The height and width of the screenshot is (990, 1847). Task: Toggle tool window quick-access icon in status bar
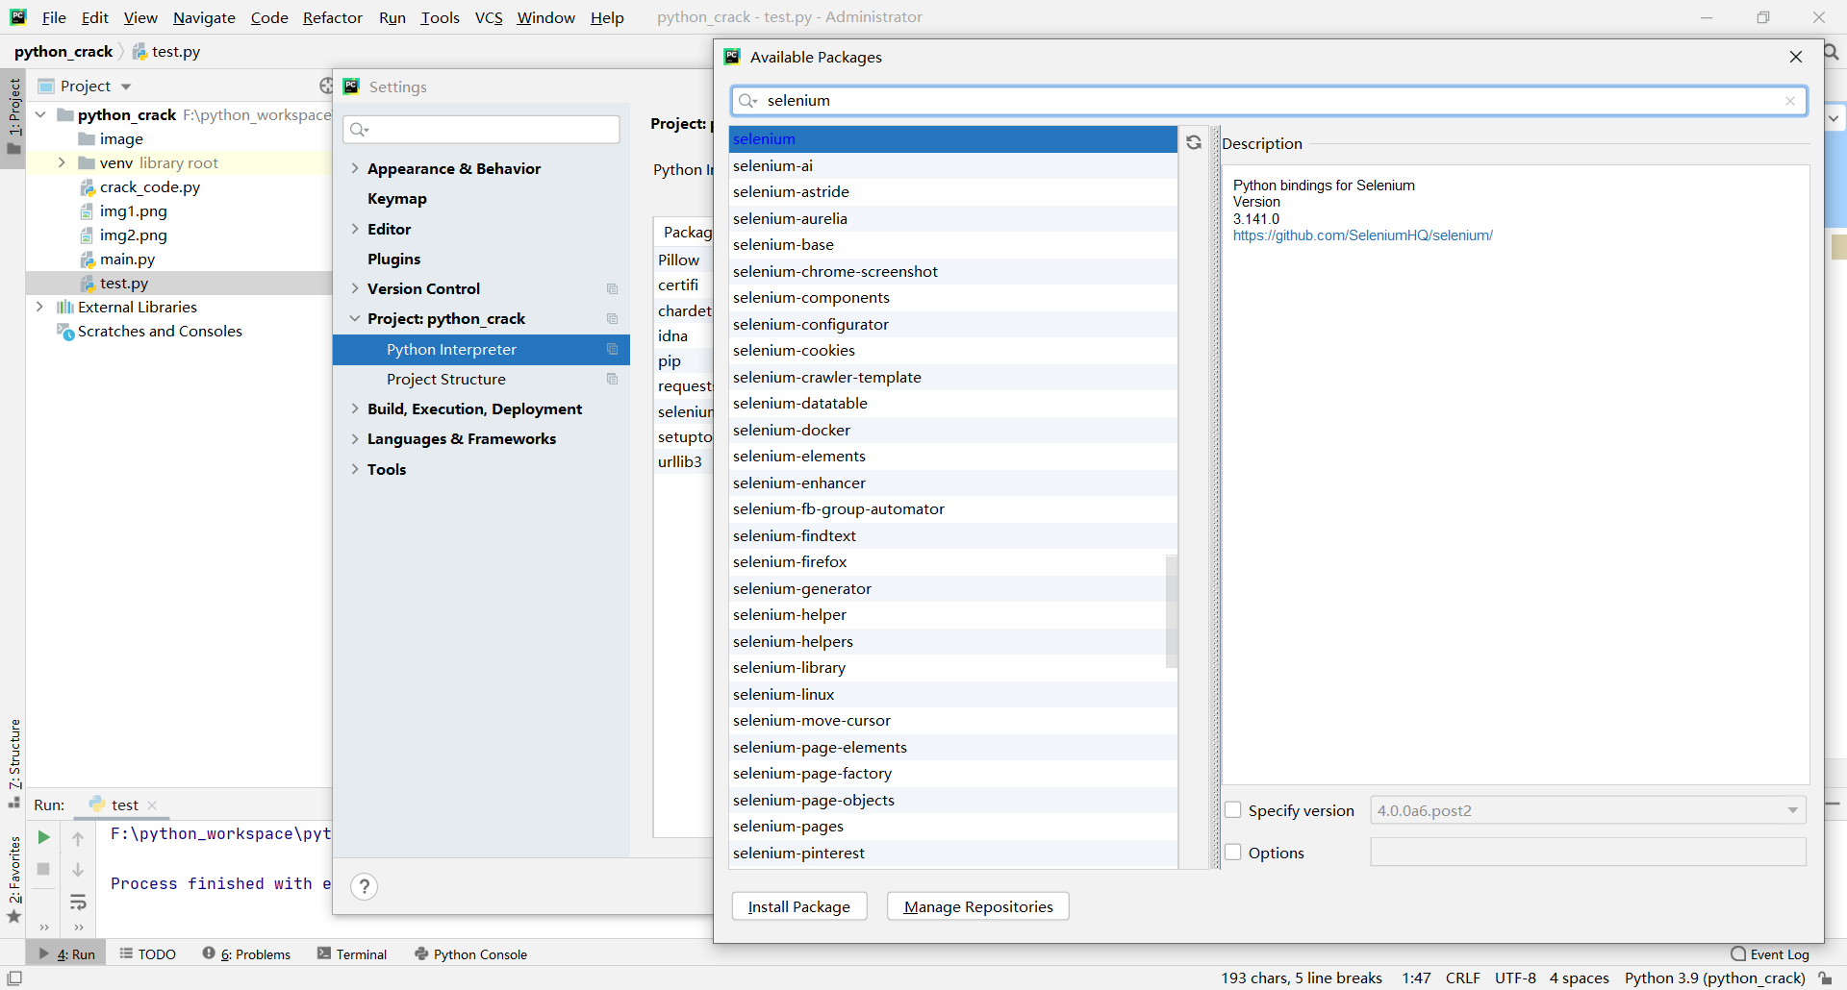click(14, 978)
